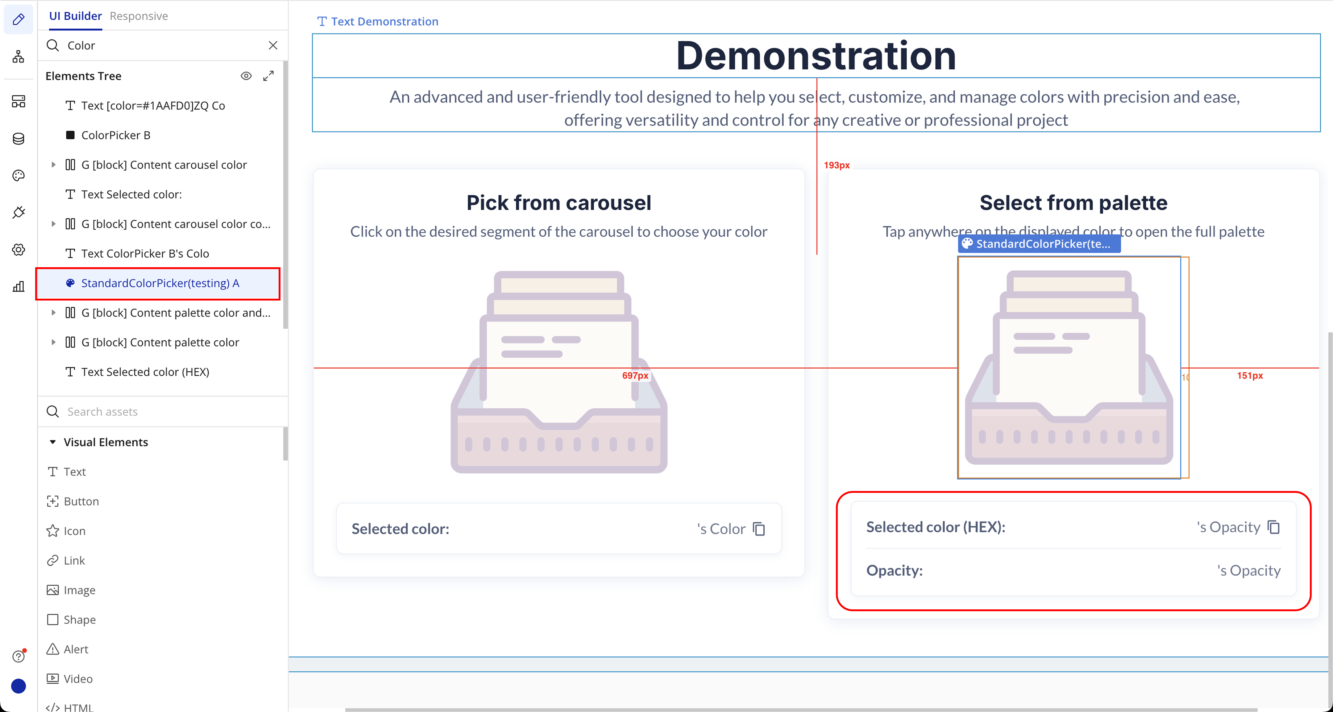Switch to the Responsive tab
Viewport: 1333px width, 712px height.
pyautogui.click(x=139, y=16)
